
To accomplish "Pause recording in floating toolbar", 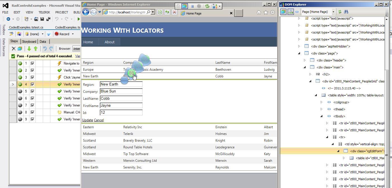I will pyautogui.click(x=192, y=6).
